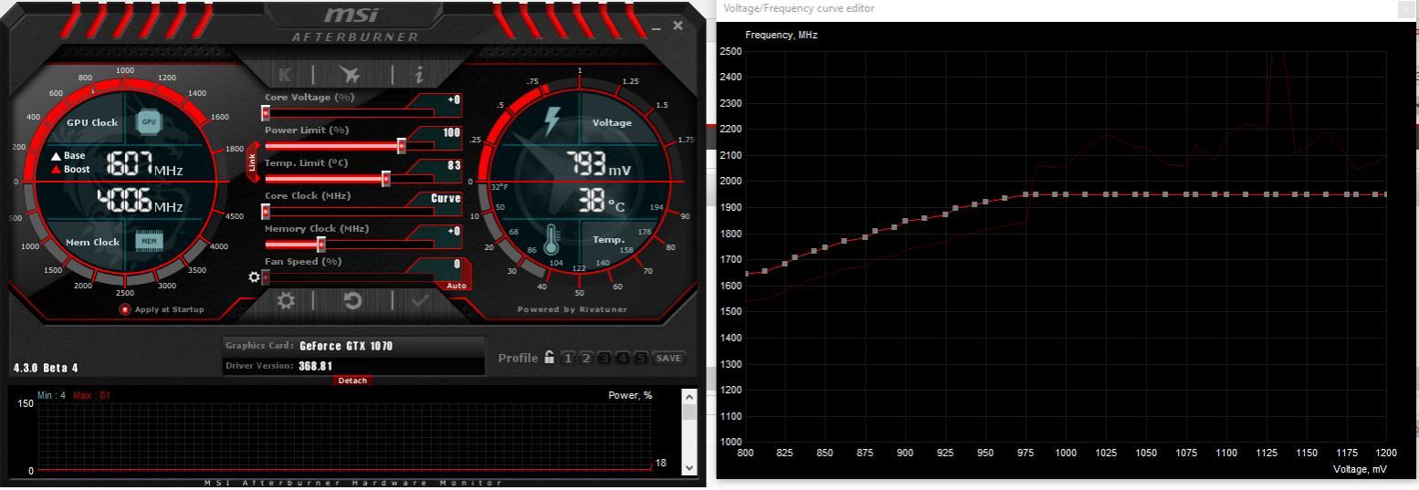Select profile slot 1

click(568, 358)
